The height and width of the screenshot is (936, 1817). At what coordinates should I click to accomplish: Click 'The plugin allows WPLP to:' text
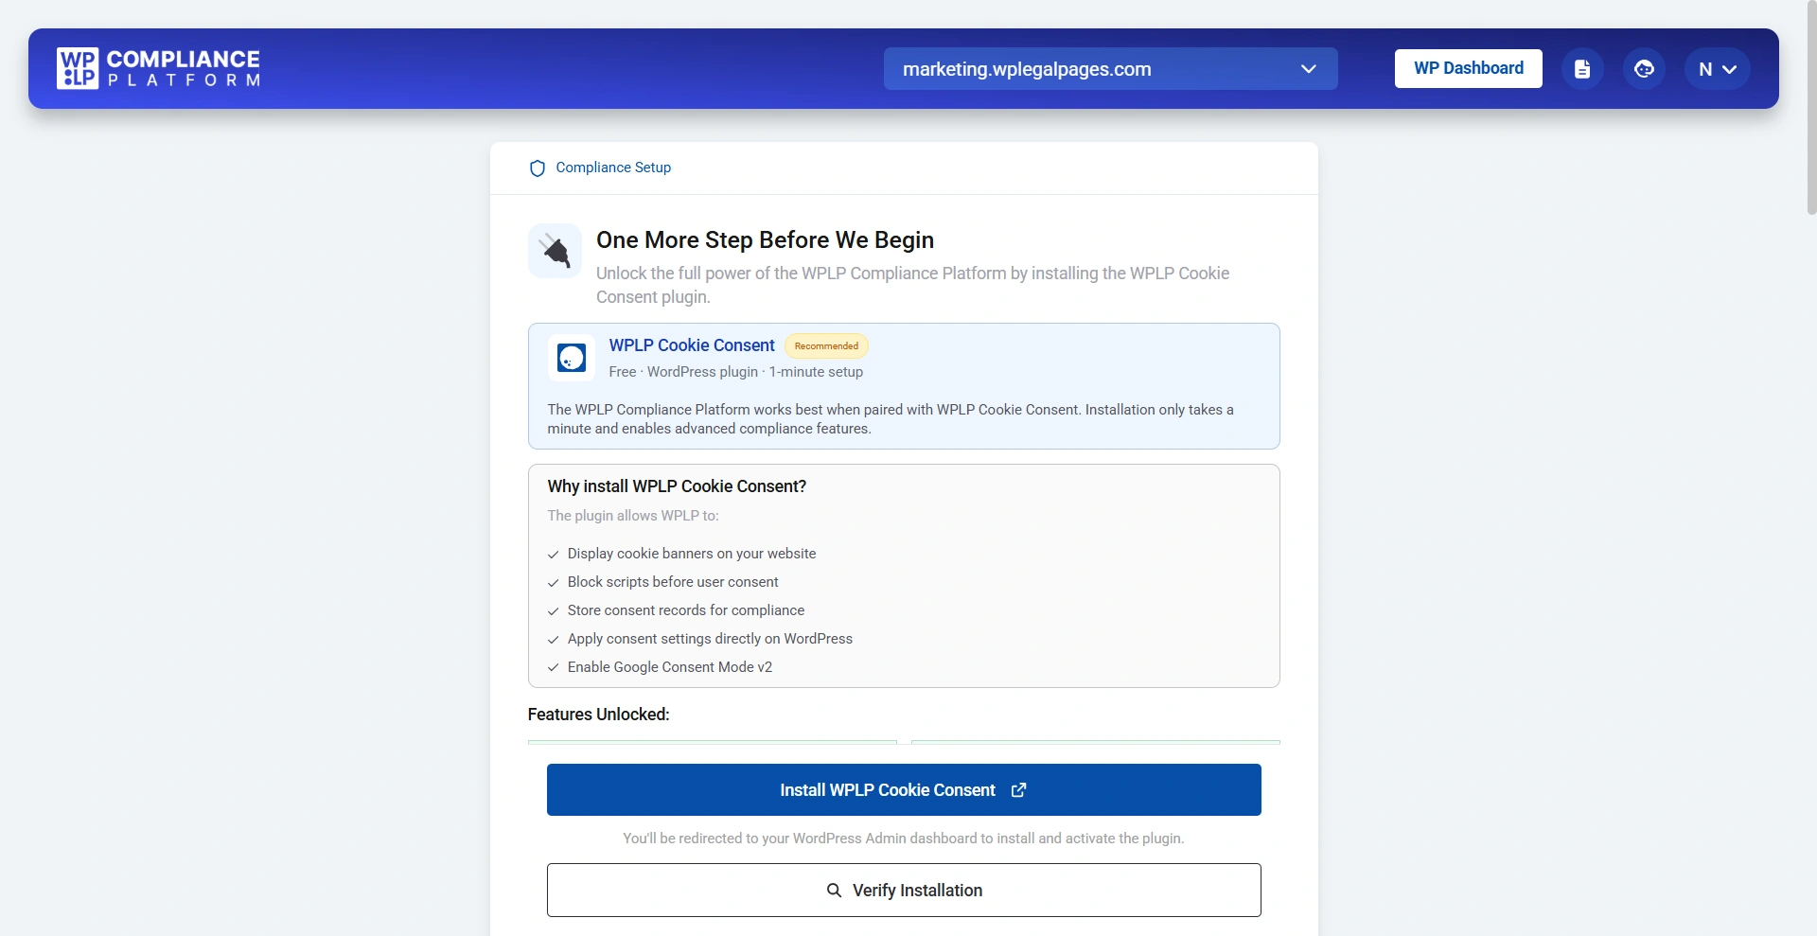click(633, 516)
